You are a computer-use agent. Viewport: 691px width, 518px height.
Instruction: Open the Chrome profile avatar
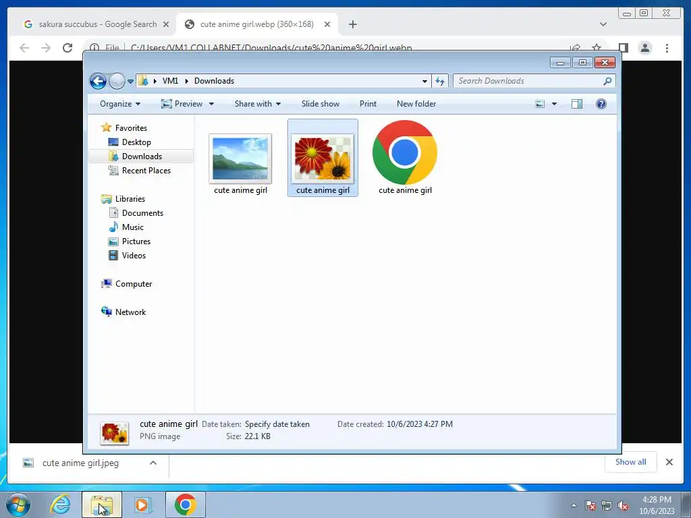tap(645, 48)
